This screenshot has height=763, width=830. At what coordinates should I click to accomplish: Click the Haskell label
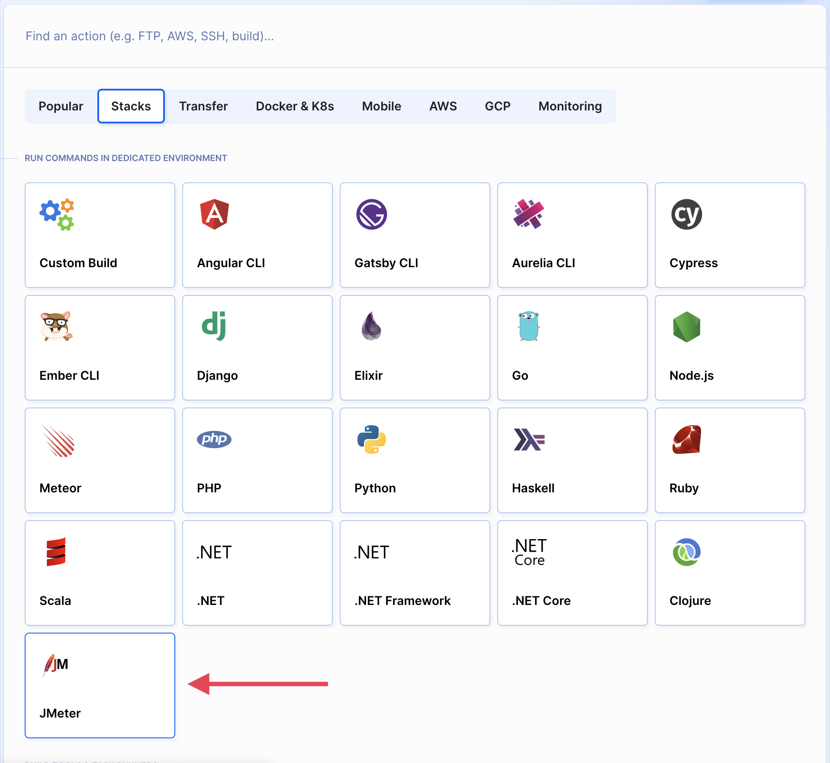[x=533, y=488]
